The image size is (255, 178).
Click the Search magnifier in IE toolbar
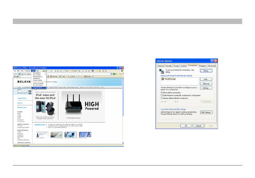64,71
